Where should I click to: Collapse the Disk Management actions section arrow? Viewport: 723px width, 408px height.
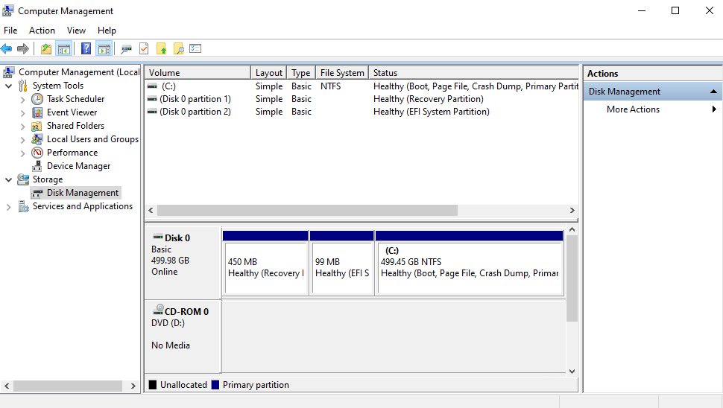click(713, 92)
